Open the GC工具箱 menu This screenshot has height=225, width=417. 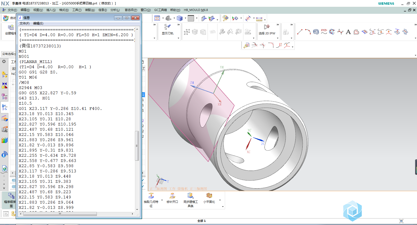160,10
